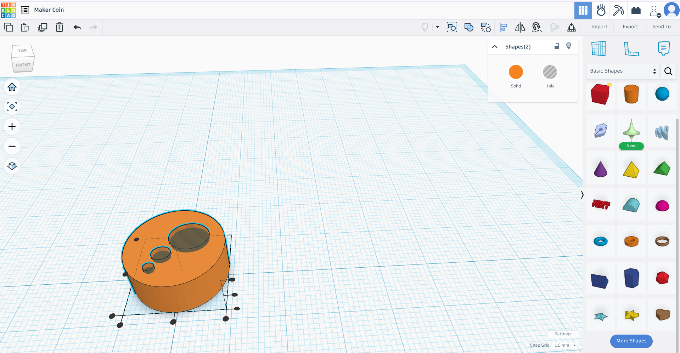Reset to Home view

(x=12, y=87)
